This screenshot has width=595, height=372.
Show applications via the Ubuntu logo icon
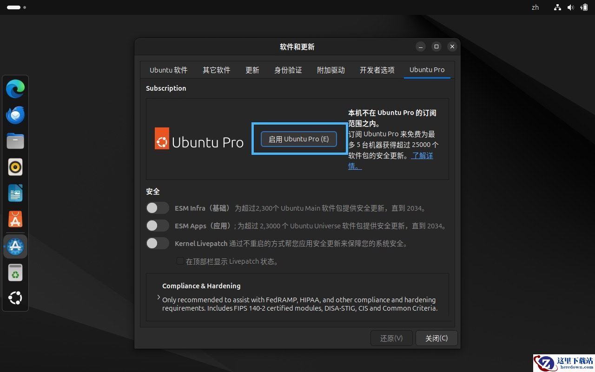15,298
